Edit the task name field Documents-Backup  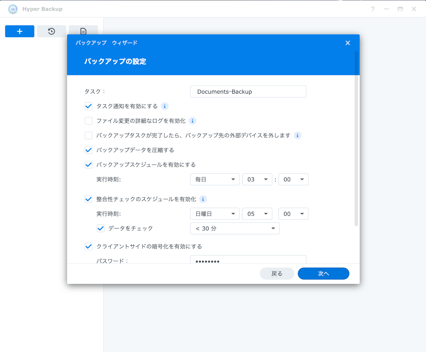(248, 92)
